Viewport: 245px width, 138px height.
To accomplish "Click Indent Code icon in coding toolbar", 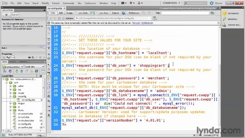I will point(49,107).
